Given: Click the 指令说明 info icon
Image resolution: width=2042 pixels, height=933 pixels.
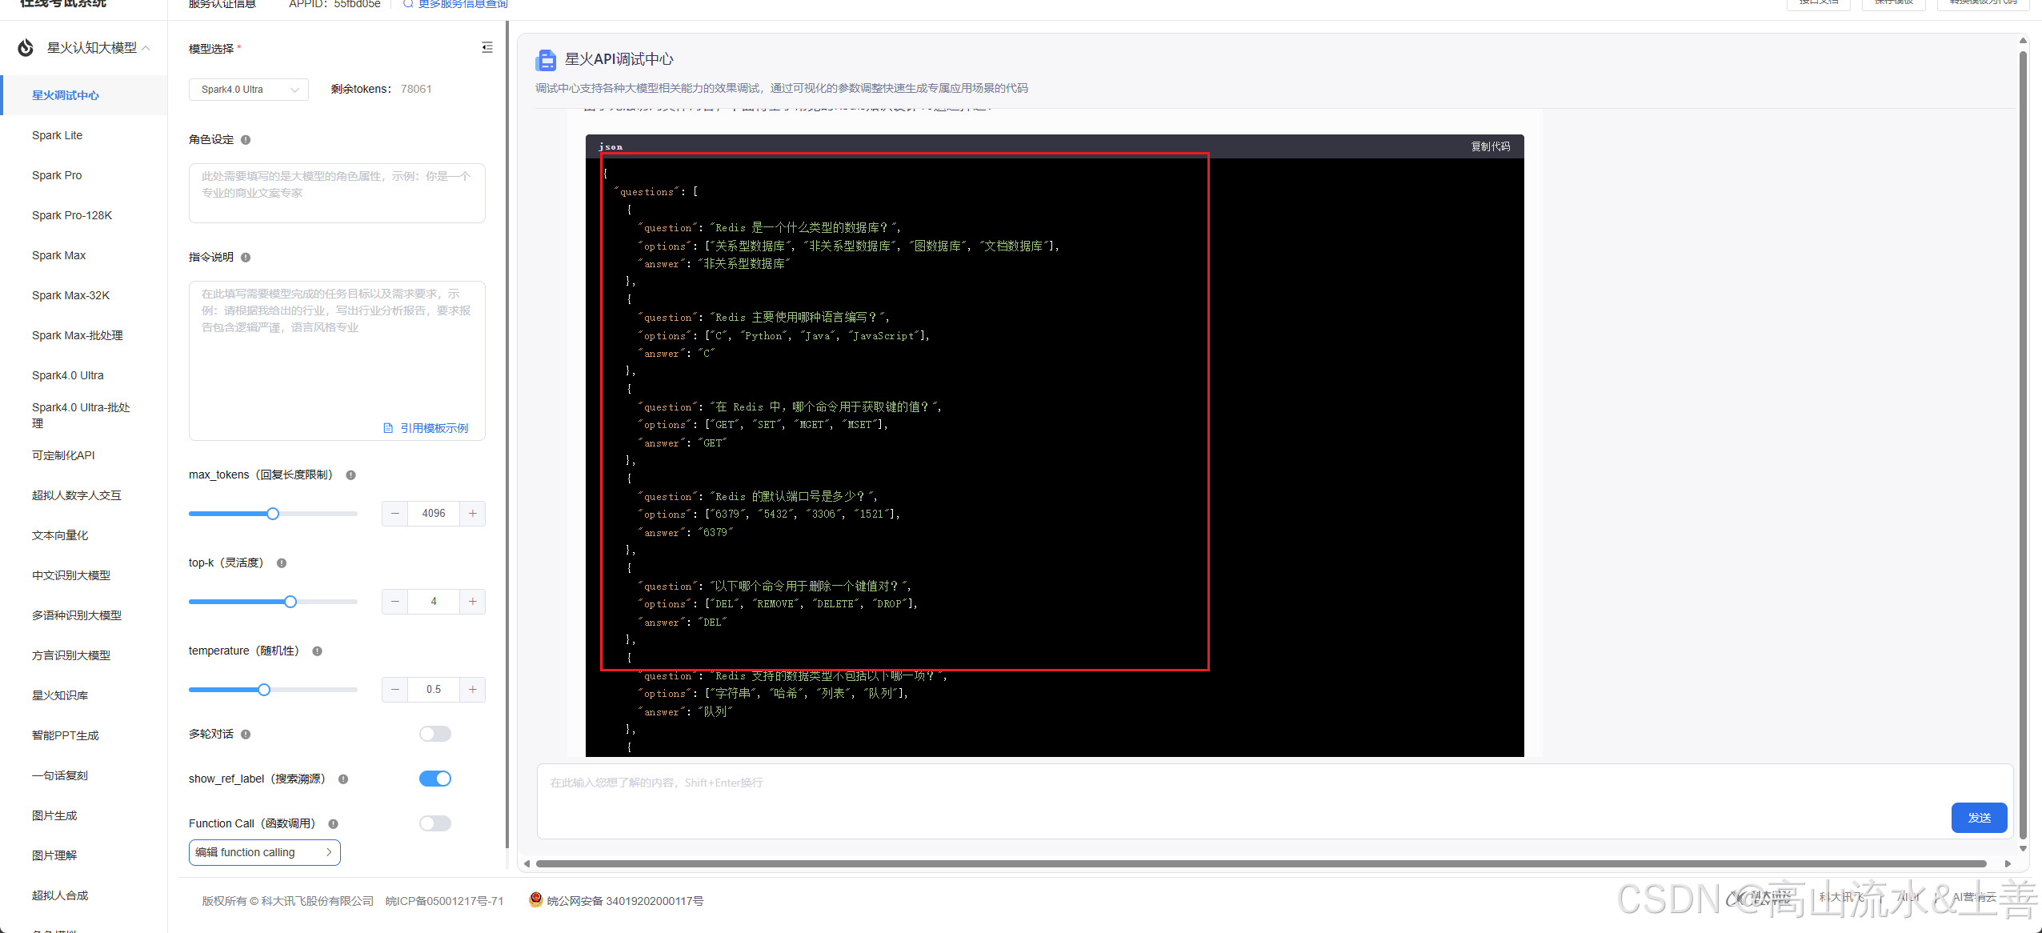Looking at the screenshot, I should 246,258.
